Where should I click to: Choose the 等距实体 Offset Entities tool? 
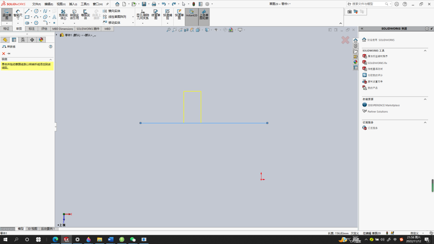pos(85,15)
